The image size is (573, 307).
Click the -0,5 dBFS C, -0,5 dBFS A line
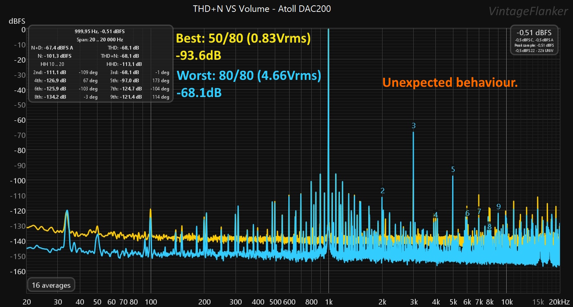[534, 40]
